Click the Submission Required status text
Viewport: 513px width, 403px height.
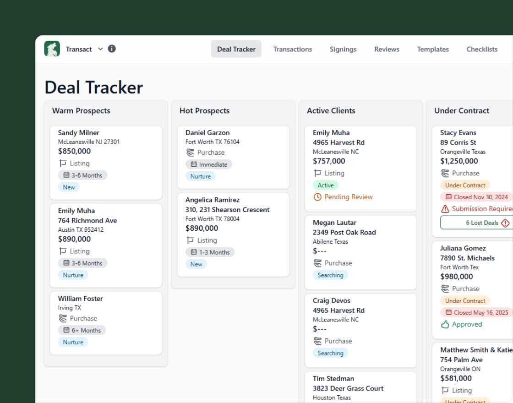pyautogui.click(x=482, y=209)
